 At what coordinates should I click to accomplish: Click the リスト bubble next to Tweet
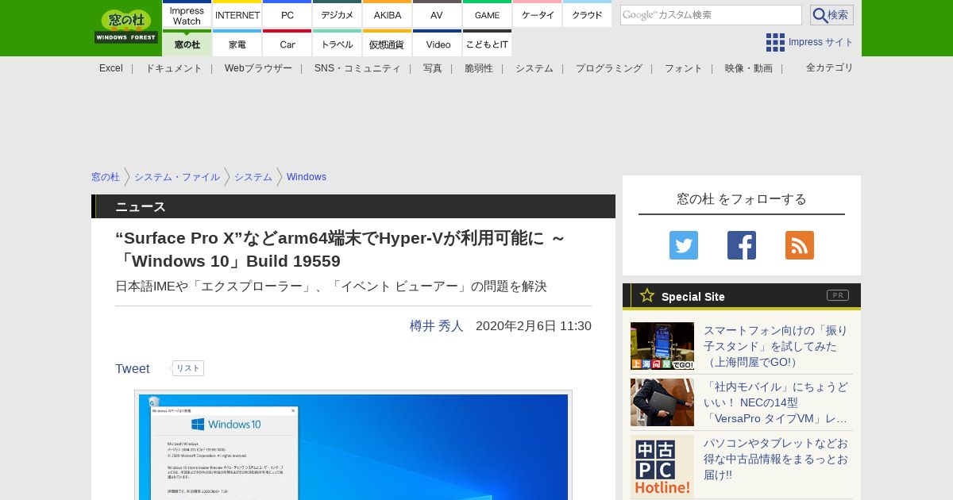(188, 368)
